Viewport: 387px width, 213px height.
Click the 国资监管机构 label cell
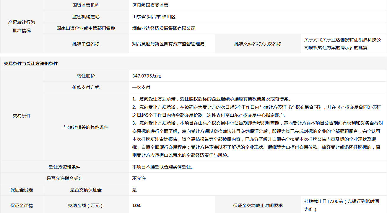pos(86,5)
